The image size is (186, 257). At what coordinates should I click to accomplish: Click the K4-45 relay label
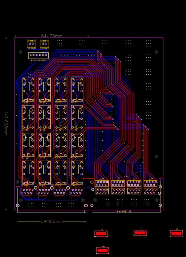click(x=74, y=130)
